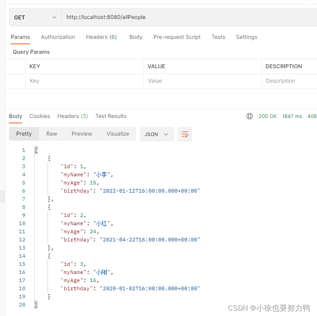Click the 200 OK status
Screen dimensions: 317x316
click(x=268, y=116)
